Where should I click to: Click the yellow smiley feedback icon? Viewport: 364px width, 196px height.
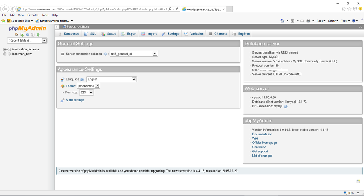pyautogui.click(x=360, y=9)
